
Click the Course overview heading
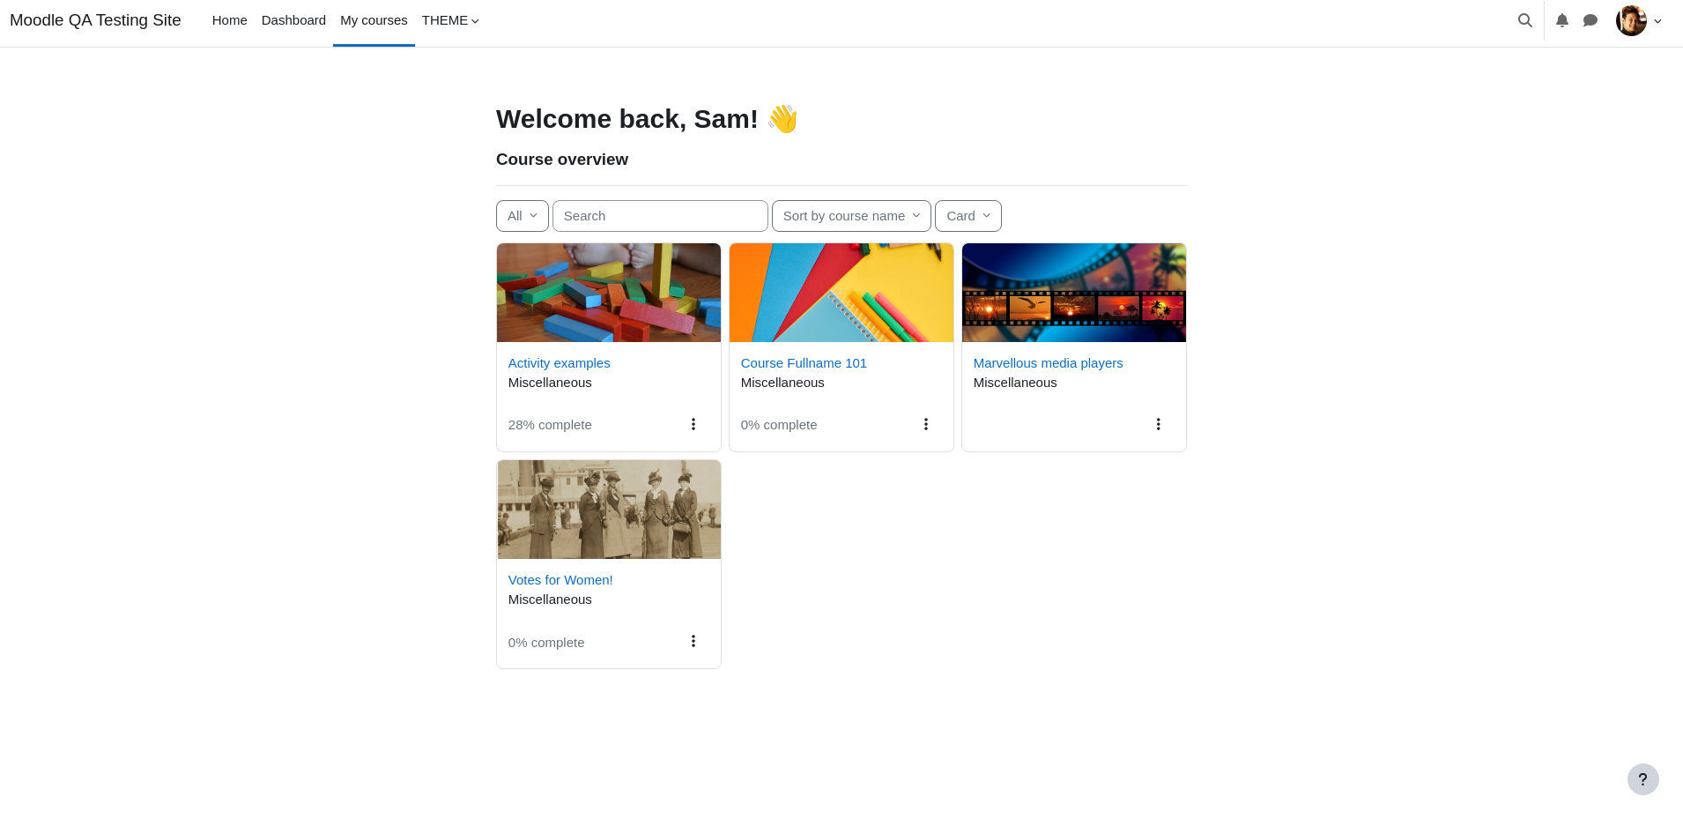tap(562, 160)
